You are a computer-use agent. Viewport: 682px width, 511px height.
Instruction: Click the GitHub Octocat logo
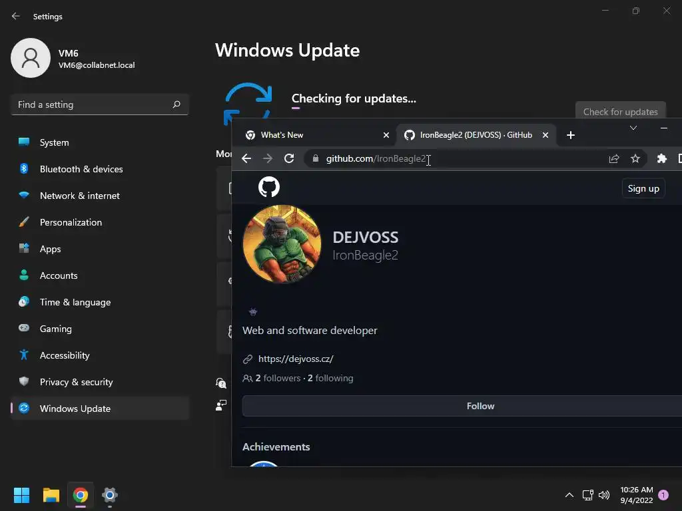click(x=269, y=187)
